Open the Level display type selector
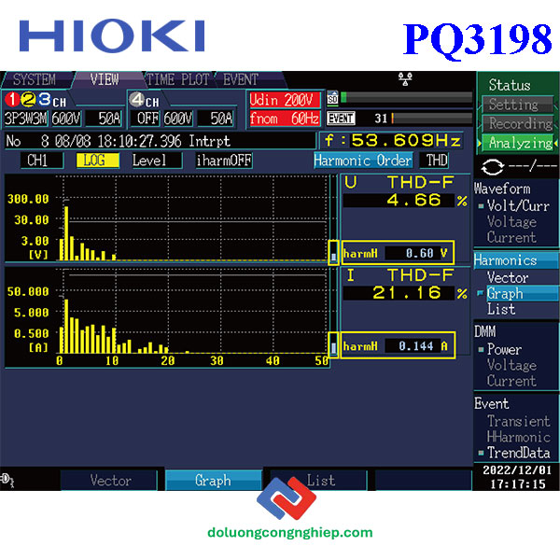This screenshot has height=560, width=560. pyautogui.click(x=149, y=161)
